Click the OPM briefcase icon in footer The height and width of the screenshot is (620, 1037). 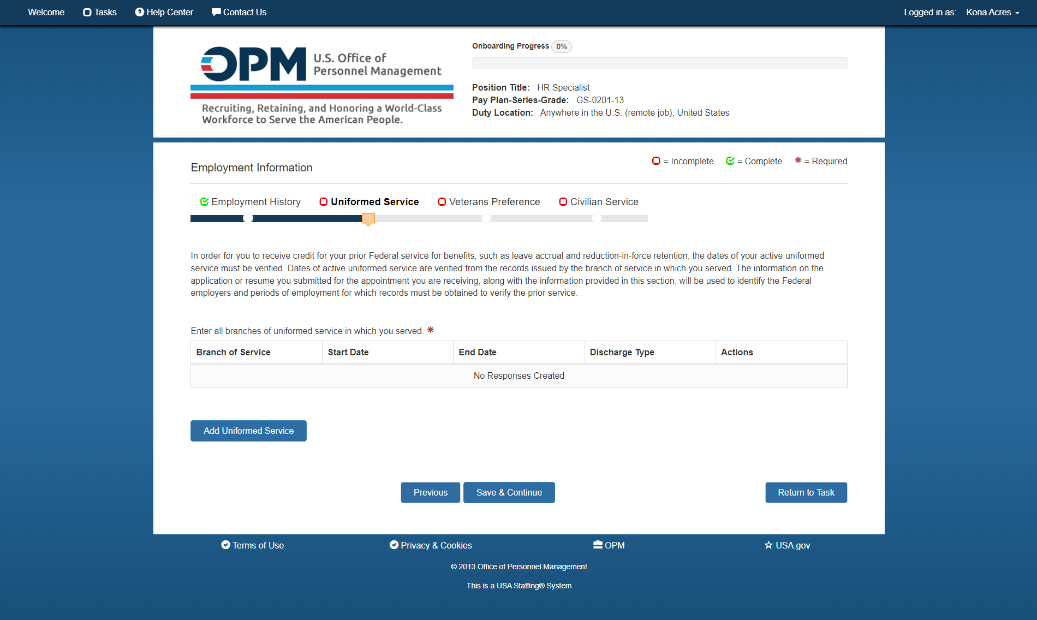click(x=598, y=545)
